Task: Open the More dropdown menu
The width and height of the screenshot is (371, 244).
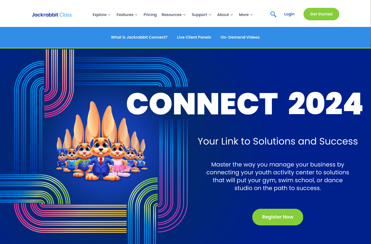Action: click(246, 15)
